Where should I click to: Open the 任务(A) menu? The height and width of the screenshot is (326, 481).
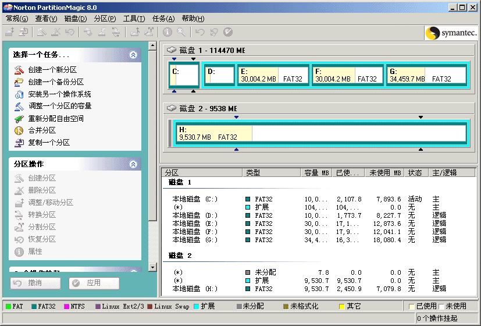click(163, 19)
